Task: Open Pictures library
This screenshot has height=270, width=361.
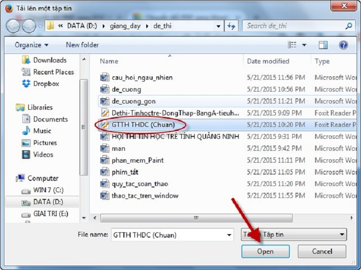Action: point(39,143)
